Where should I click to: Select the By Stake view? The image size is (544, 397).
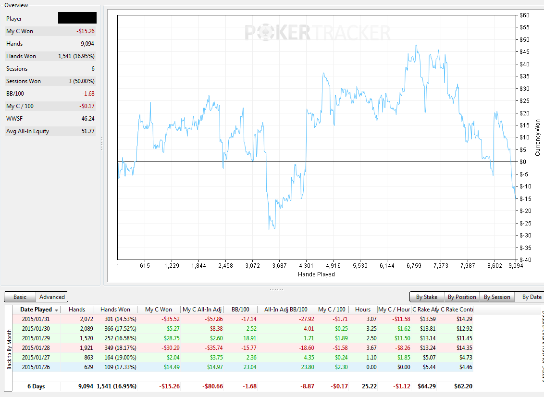tap(427, 297)
